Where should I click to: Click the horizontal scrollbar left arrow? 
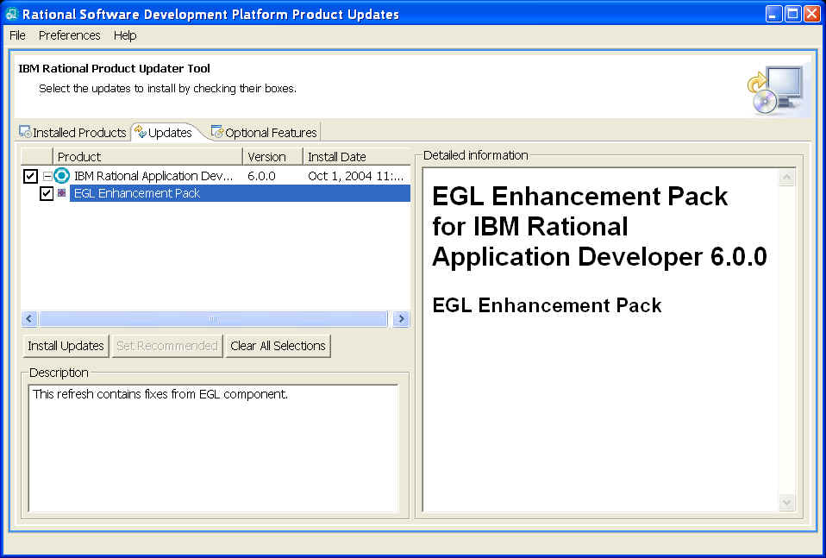click(x=29, y=319)
